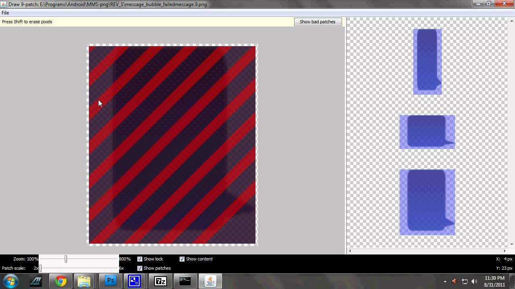Click the tall vertically stretched bubble preview

(x=427, y=62)
